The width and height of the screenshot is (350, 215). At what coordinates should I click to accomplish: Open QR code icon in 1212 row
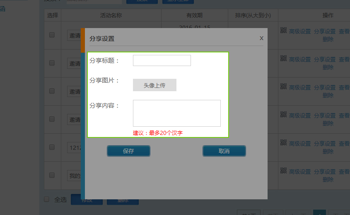pos(283,142)
